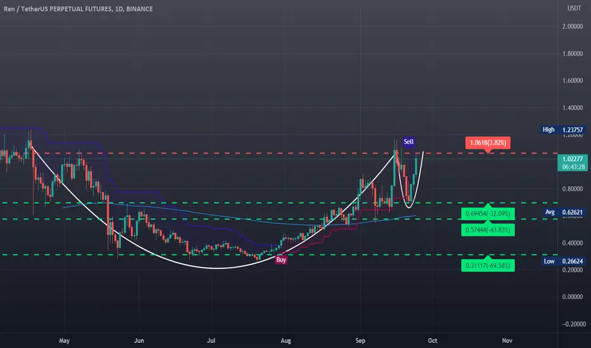Click the 1.60000 price axis value
The image size is (591, 348).
[573, 80]
